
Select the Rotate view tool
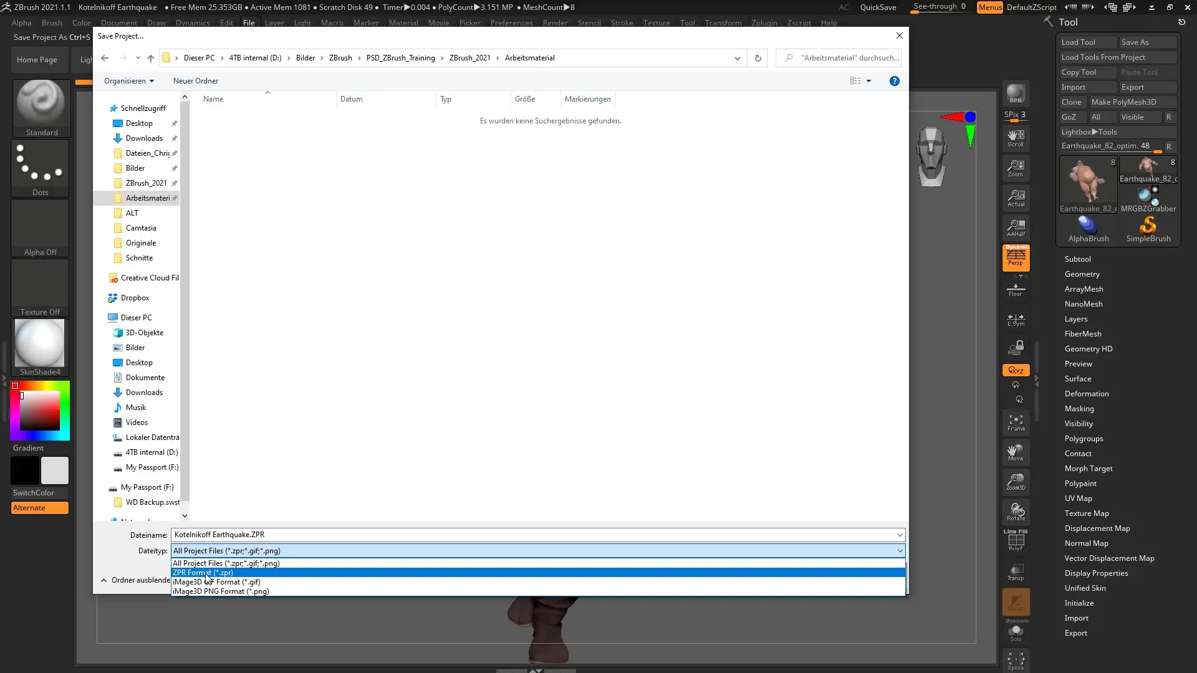click(1016, 512)
